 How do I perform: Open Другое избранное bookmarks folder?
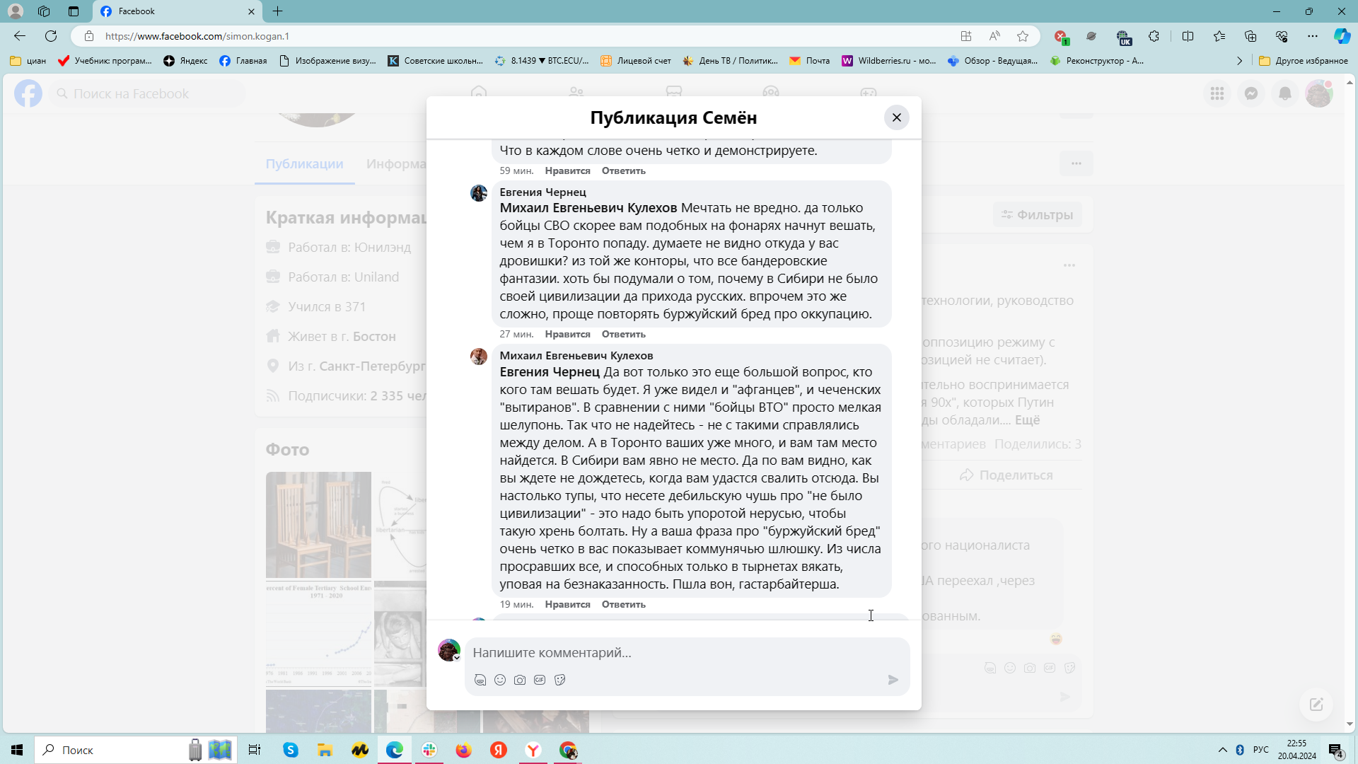pos(1304,61)
